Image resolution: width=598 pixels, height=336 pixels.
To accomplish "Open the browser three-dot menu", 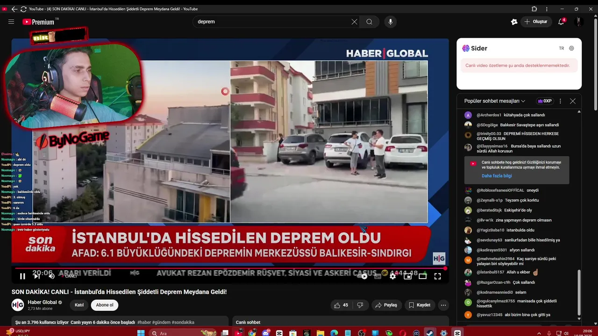I will (x=547, y=9).
